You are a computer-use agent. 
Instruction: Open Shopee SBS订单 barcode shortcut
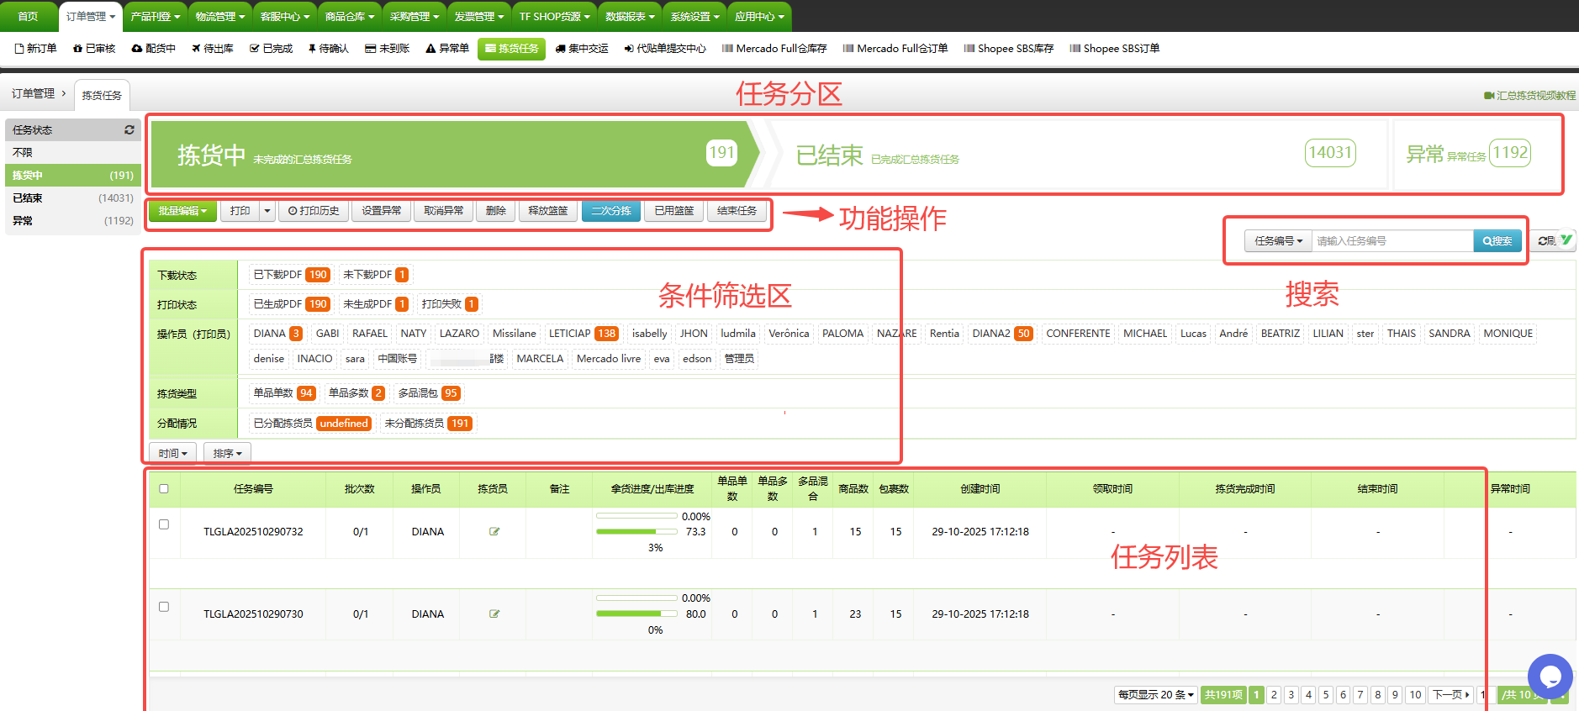coord(1115,49)
